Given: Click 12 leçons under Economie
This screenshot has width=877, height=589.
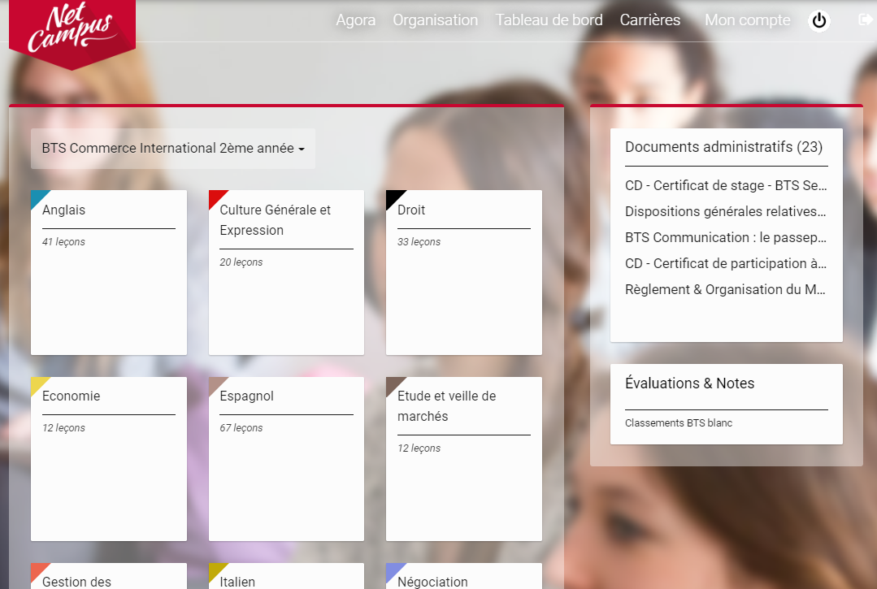Looking at the screenshot, I should tap(63, 428).
